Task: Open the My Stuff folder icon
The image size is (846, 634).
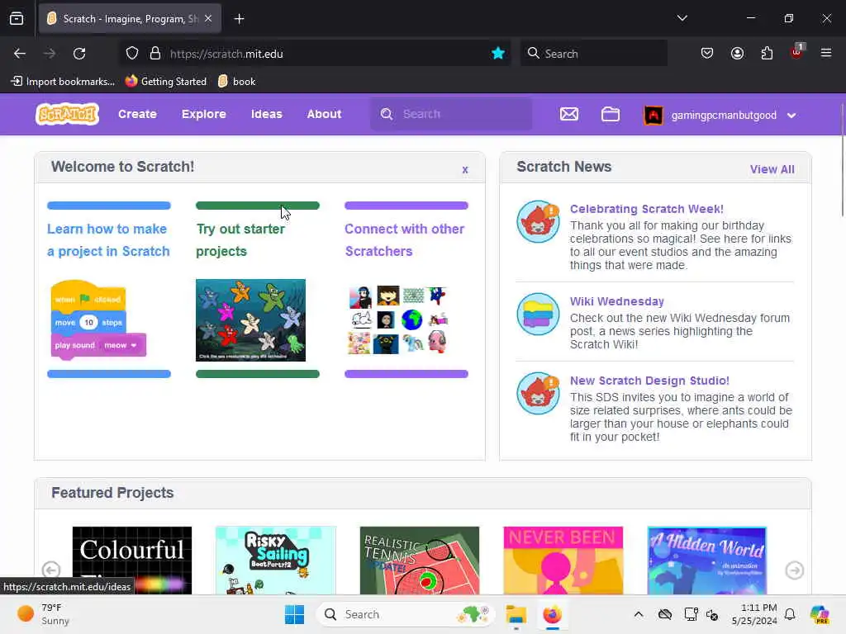Action: click(611, 114)
